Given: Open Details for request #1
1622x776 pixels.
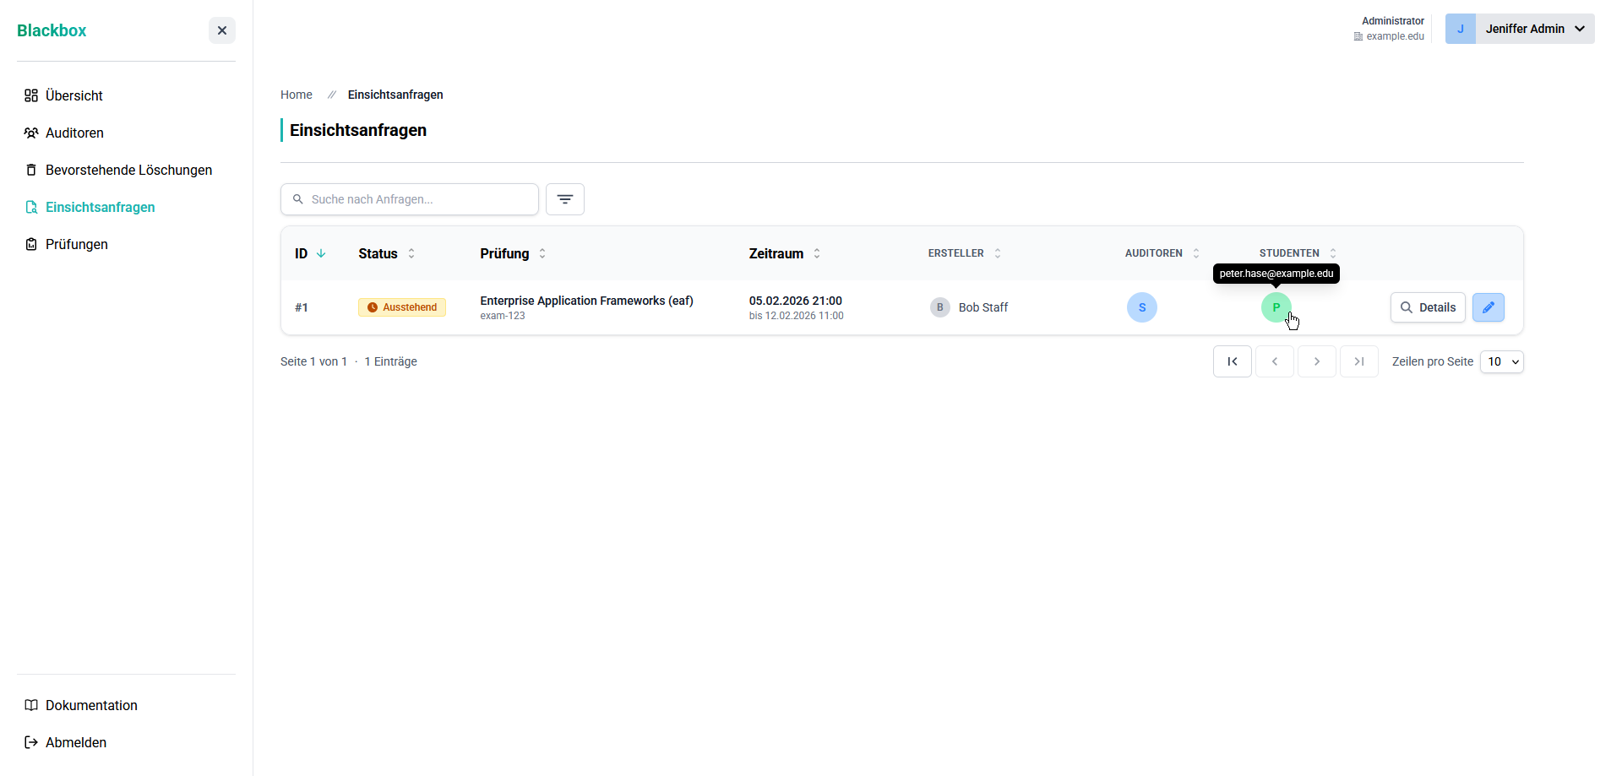Looking at the screenshot, I should point(1428,307).
